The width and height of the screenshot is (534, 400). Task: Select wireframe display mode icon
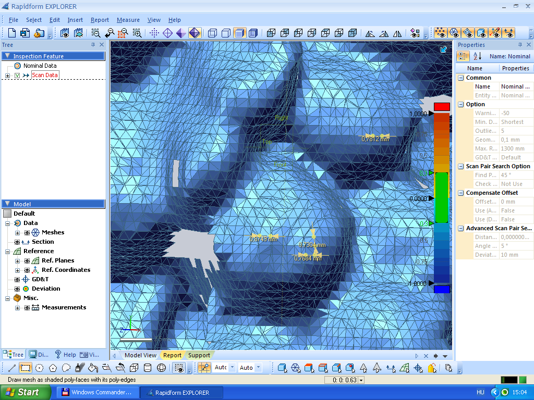coord(167,33)
